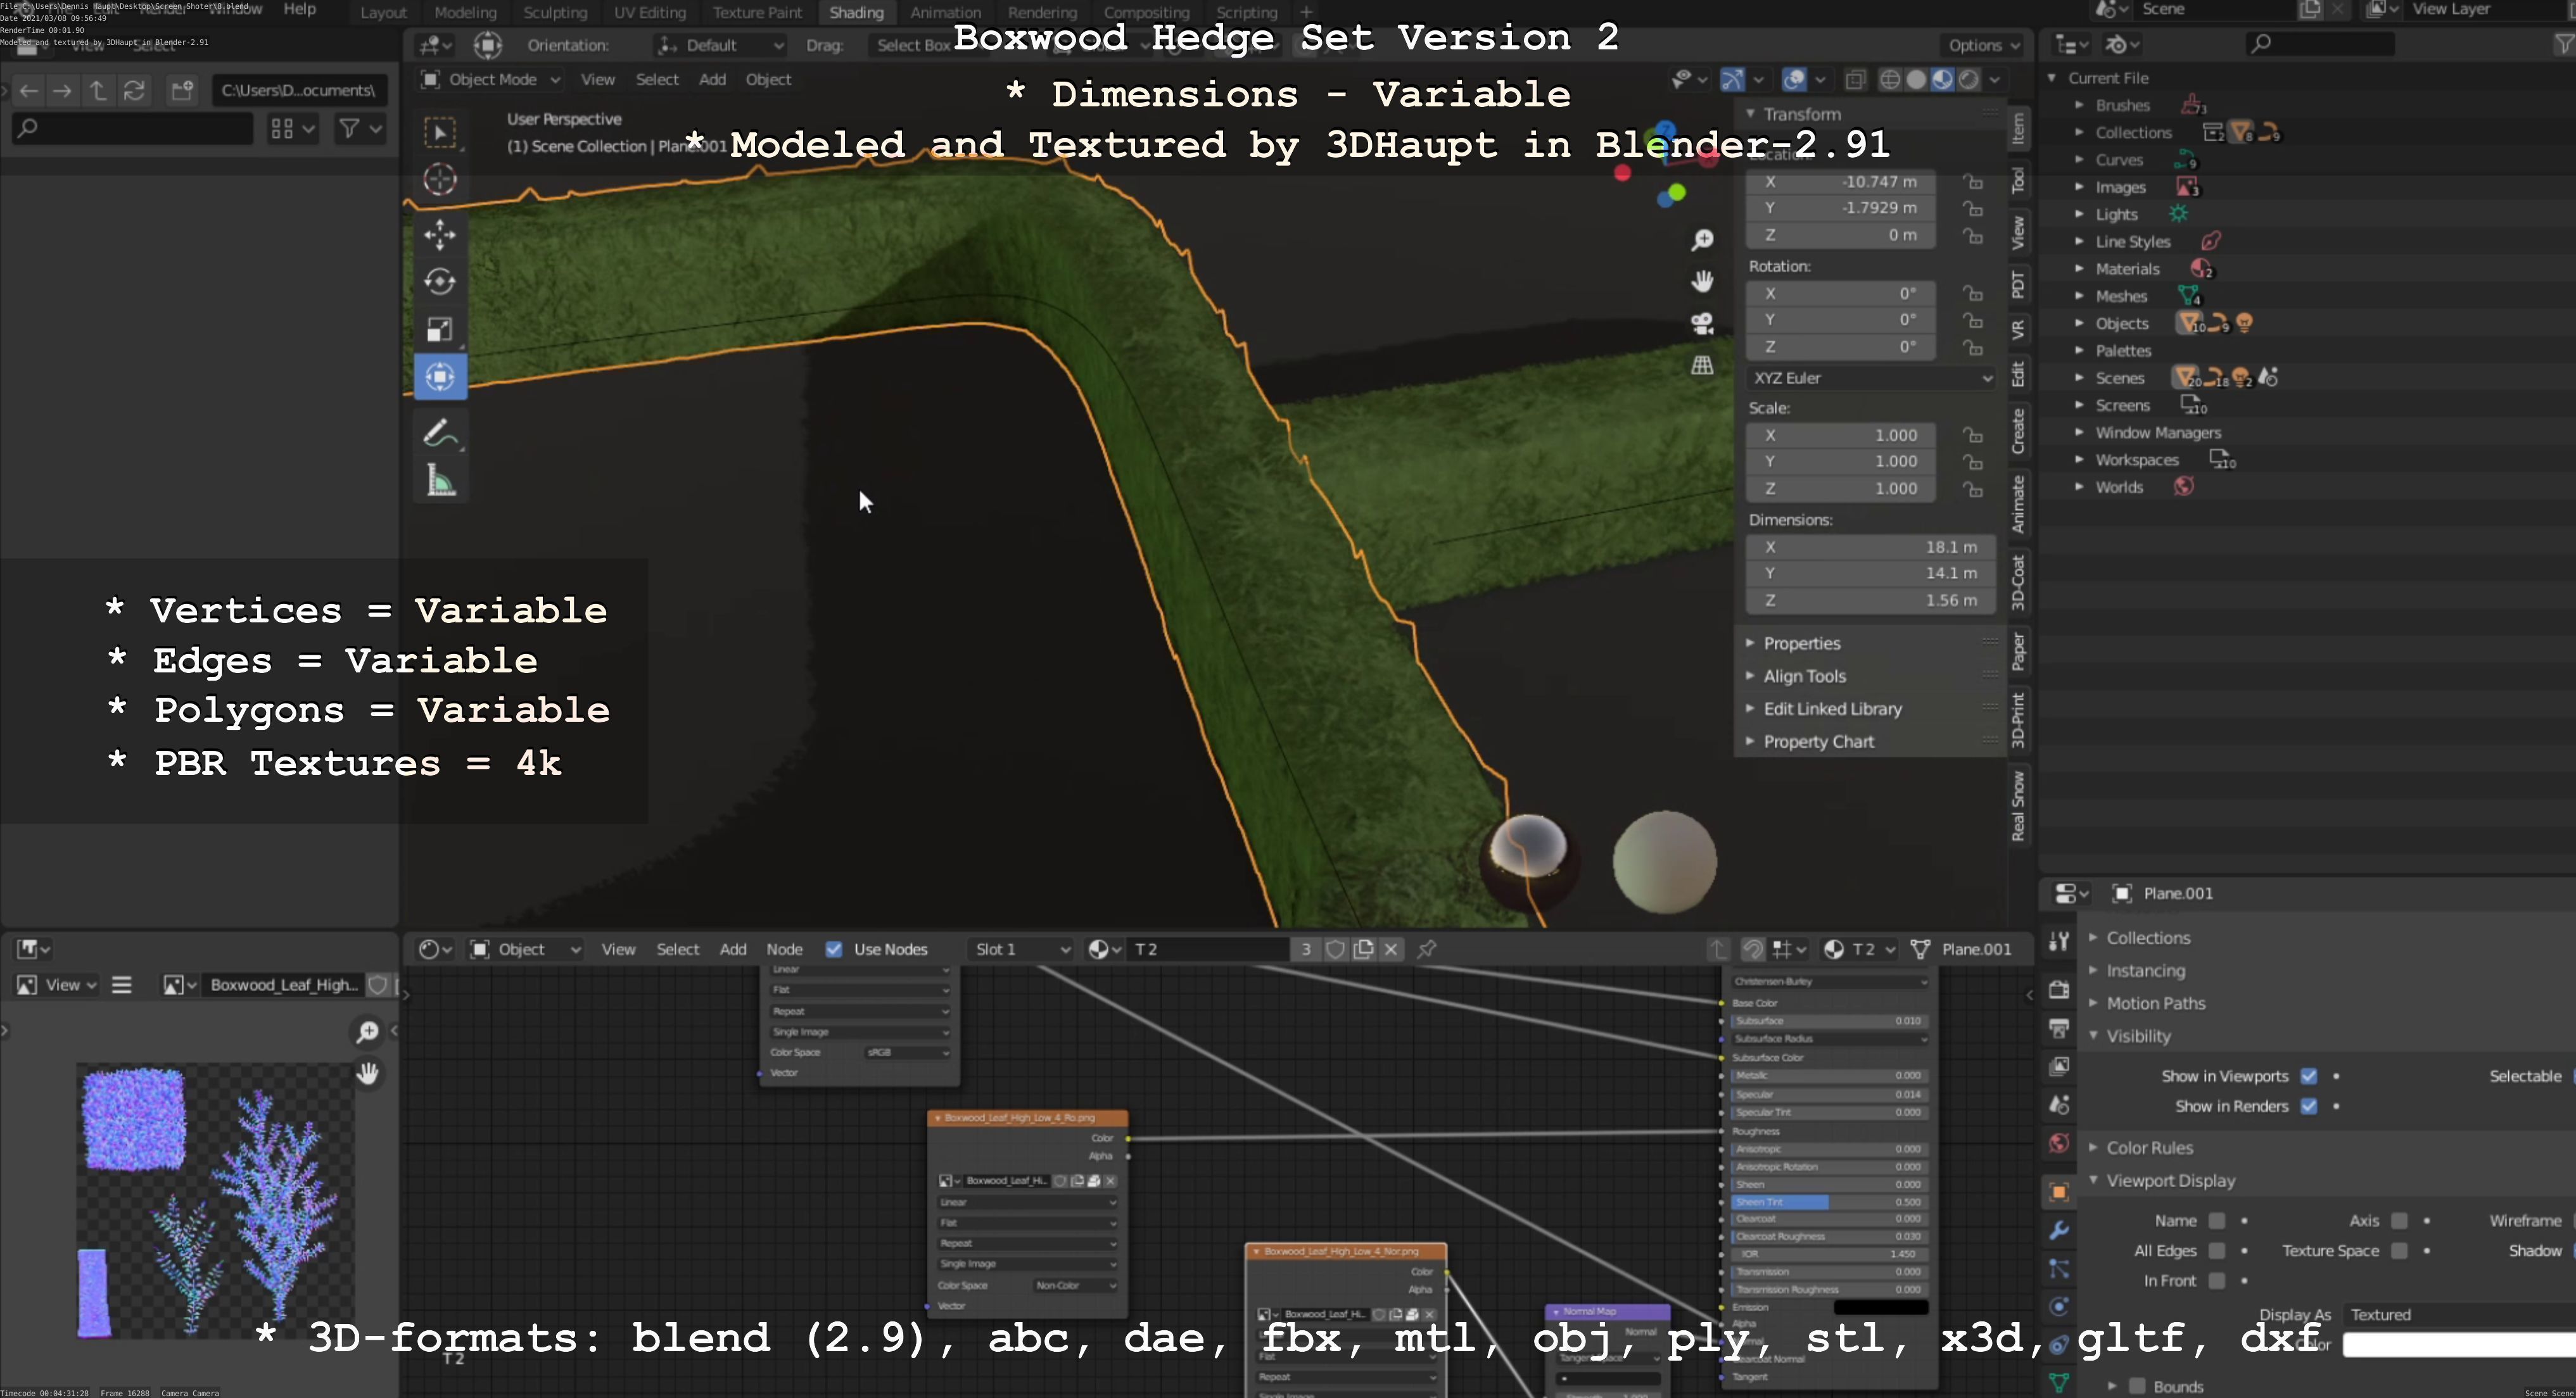Lock Location X transform
Viewport: 2576px width, 1398px height.
(x=1973, y=182)
